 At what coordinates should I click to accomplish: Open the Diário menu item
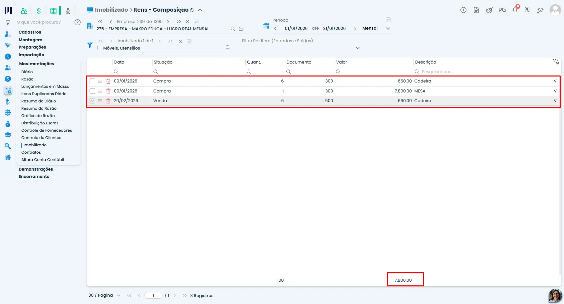pos(27,72)
